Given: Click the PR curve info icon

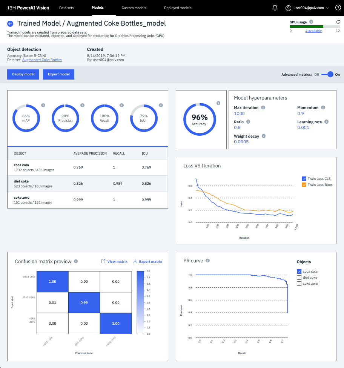Looking at the screenshot, I should [207, 261].
